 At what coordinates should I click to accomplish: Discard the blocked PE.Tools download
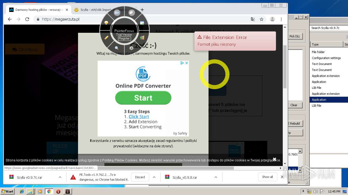(x=140, y=177)
